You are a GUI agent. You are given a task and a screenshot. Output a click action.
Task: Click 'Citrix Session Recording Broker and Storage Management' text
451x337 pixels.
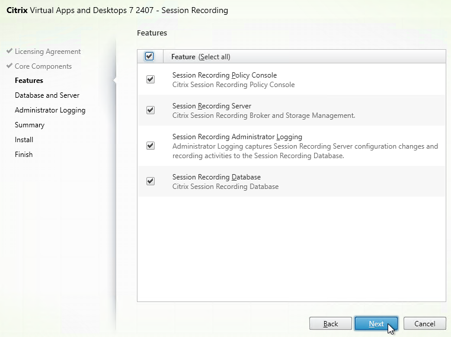(264, 115)
